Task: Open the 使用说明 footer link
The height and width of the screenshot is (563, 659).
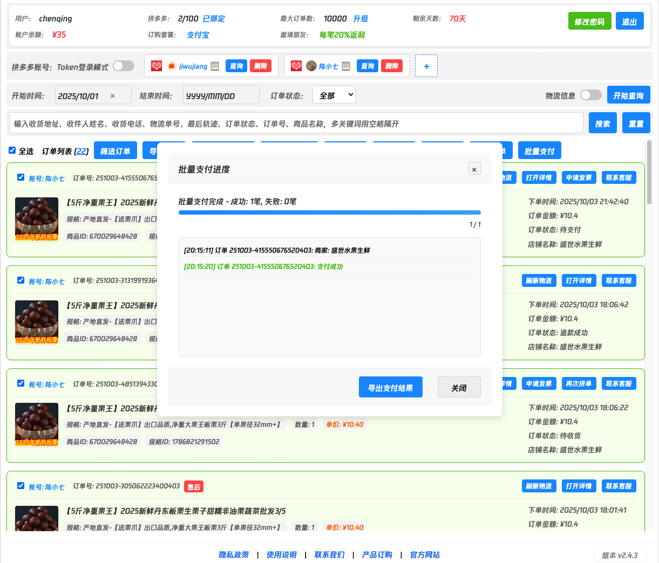Action: coord(281,554)
